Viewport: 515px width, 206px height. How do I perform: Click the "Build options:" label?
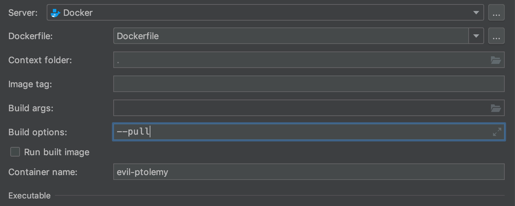38,132
